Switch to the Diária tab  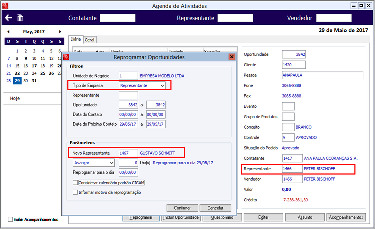click(x=76, y=39)
